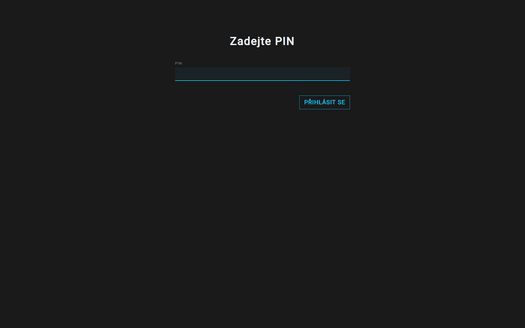The image size is (525, 328).
Task: Activate the blue outlined sign-in button
Action: [324, 102]
